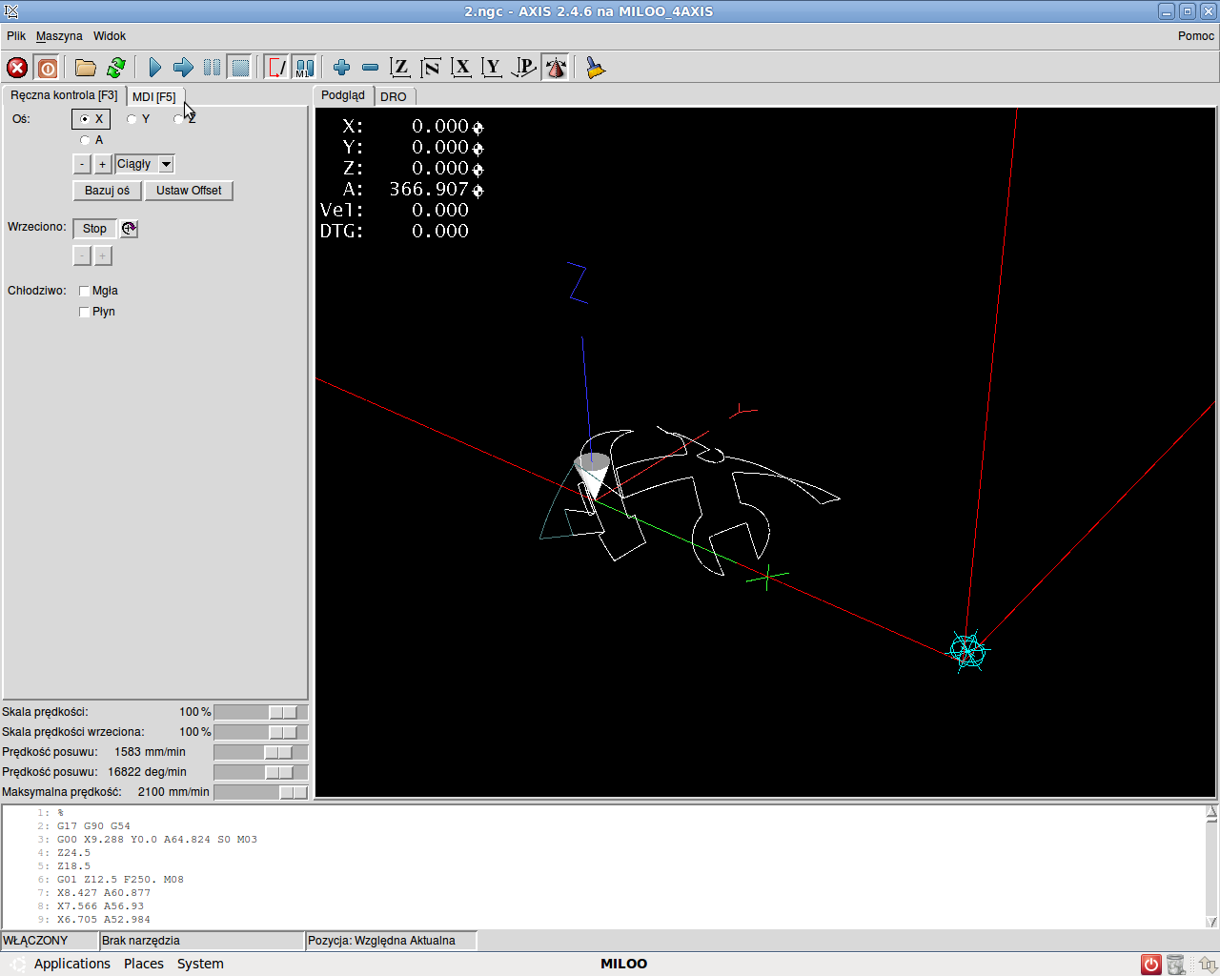Image resolution: width=1220 pixels, height=976 pixels.
Task: Open the Widok menu
Action: coord(110,36)
